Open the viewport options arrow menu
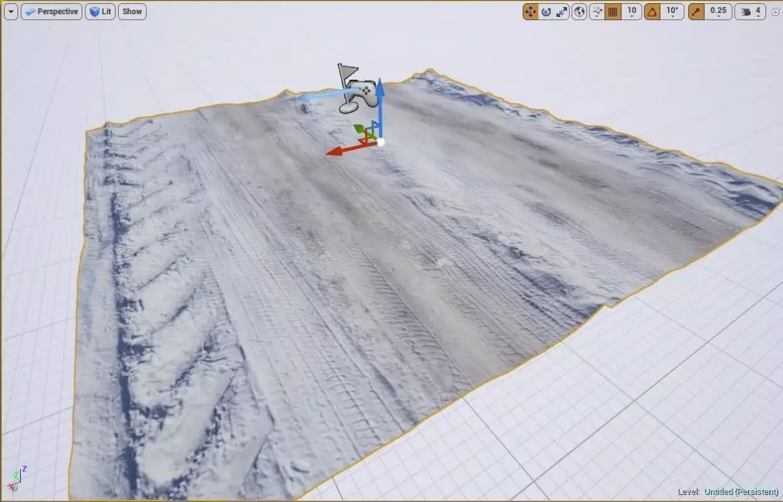783x502 pixels. pyautogui.click(x=10, y=12)
